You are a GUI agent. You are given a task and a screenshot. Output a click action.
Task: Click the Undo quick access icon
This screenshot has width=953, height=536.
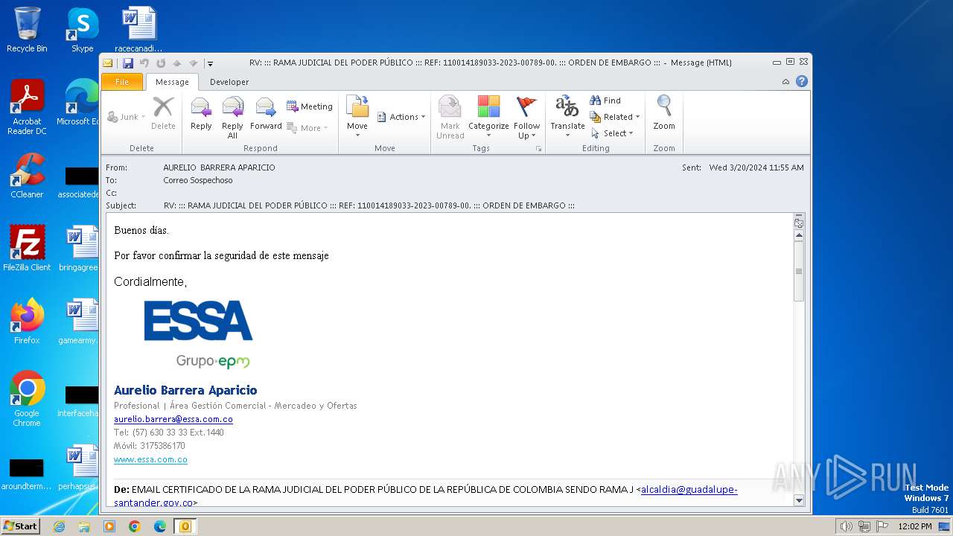(x=144, y=63)
